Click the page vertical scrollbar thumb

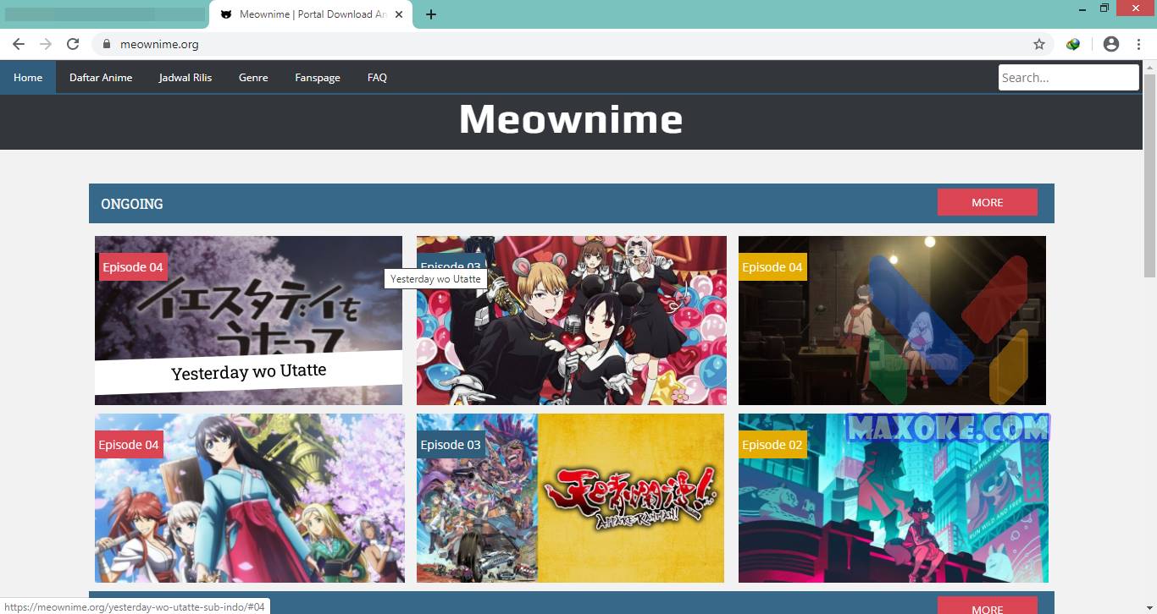click(1149, 175)
